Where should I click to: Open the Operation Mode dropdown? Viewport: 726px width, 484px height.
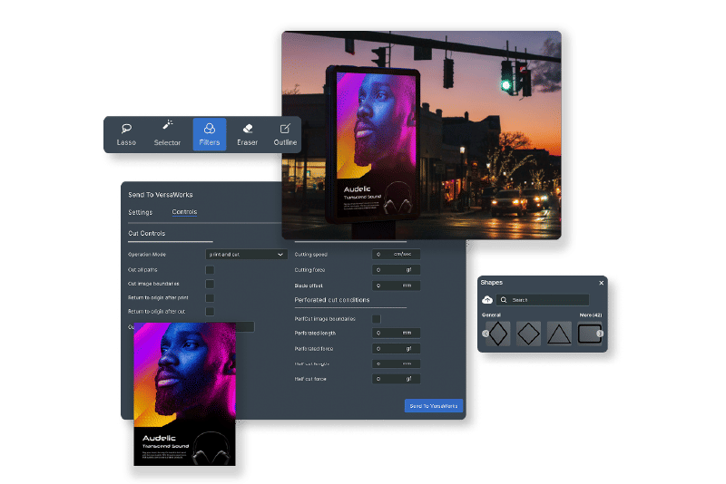click(247, 255)
